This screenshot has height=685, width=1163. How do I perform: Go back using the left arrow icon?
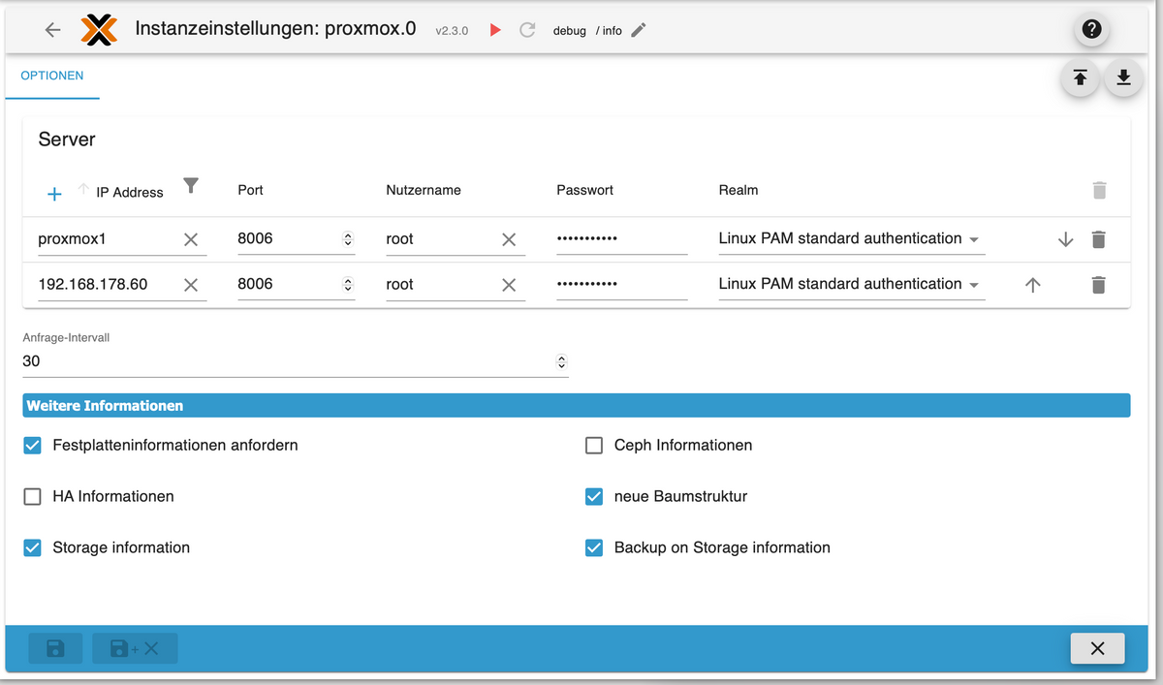tap(53, 30)
